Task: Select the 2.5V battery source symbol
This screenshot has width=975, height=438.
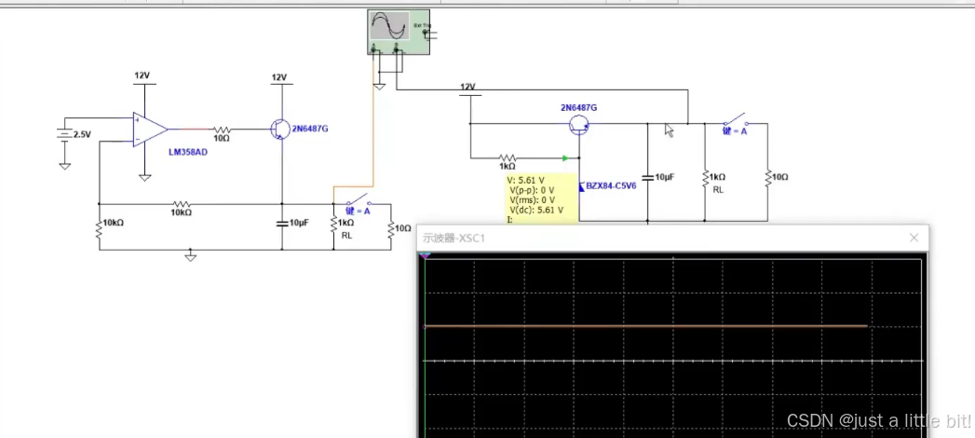Action: (x=64, y=134)
